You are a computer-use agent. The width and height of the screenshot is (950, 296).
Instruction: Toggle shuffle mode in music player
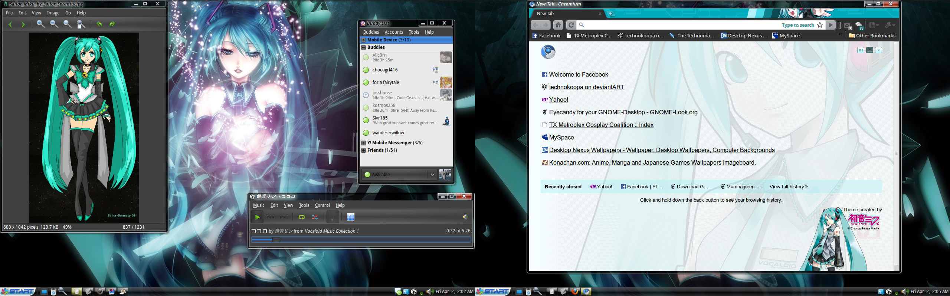(315, 217)
